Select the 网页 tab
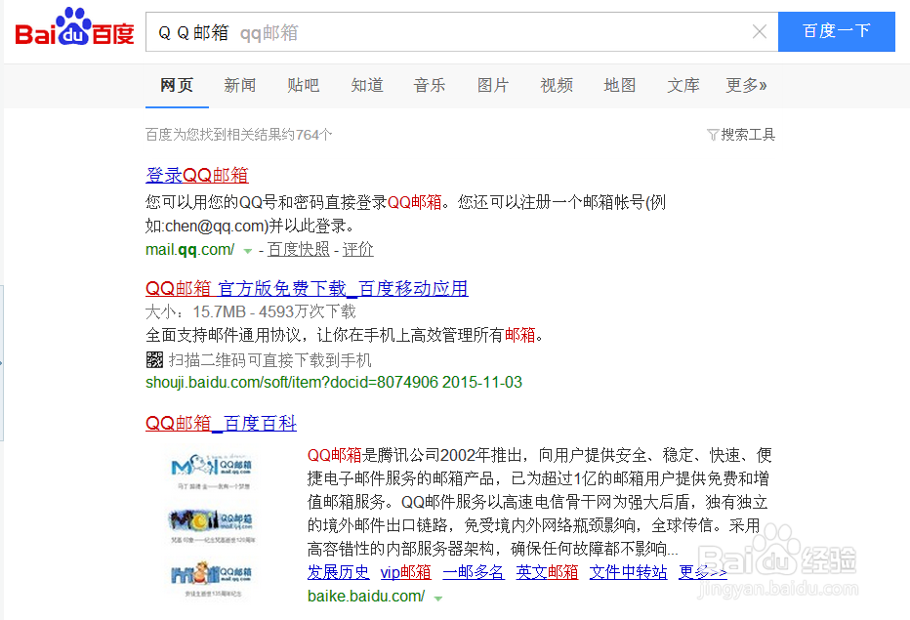Viewport: 910px width, 620px height. tap(177, 85)
